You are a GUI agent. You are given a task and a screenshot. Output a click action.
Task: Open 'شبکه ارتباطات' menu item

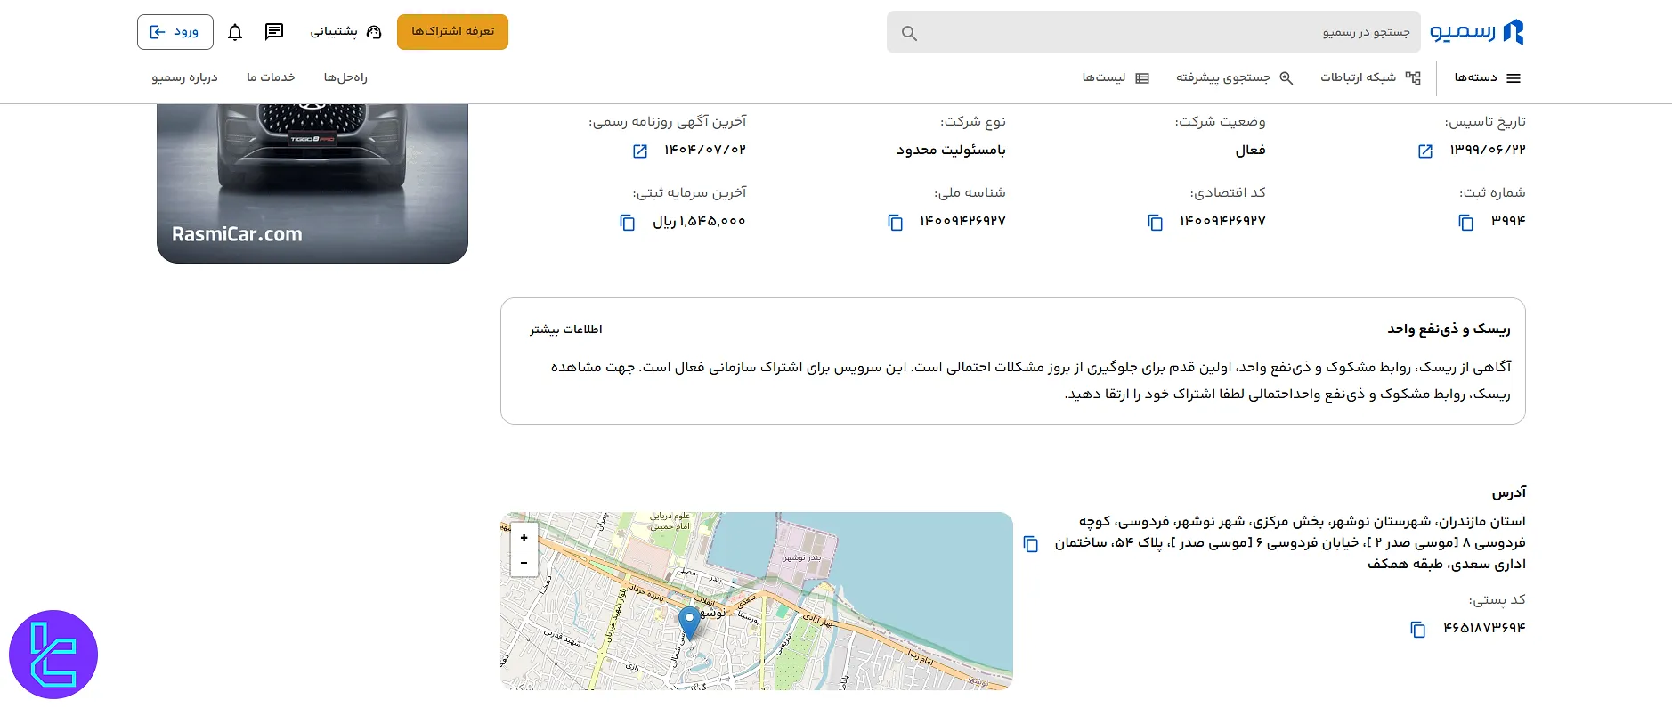pyautogui.click(x=1370, y=77)
